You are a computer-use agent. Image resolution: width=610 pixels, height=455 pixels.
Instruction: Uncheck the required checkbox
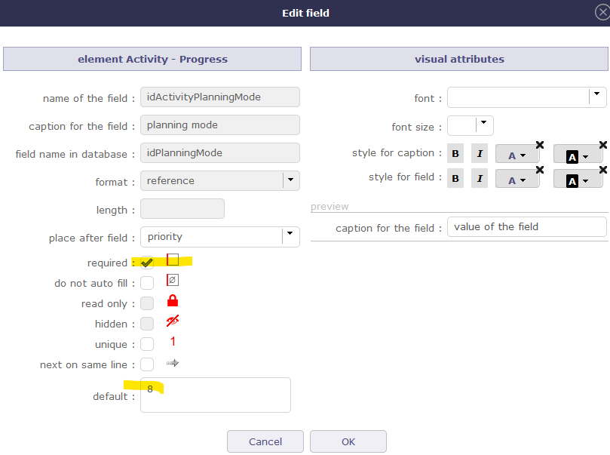coord(147,263)
